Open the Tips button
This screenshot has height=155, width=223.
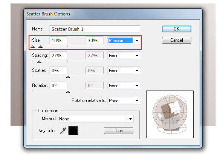click(x=119, y=131)
